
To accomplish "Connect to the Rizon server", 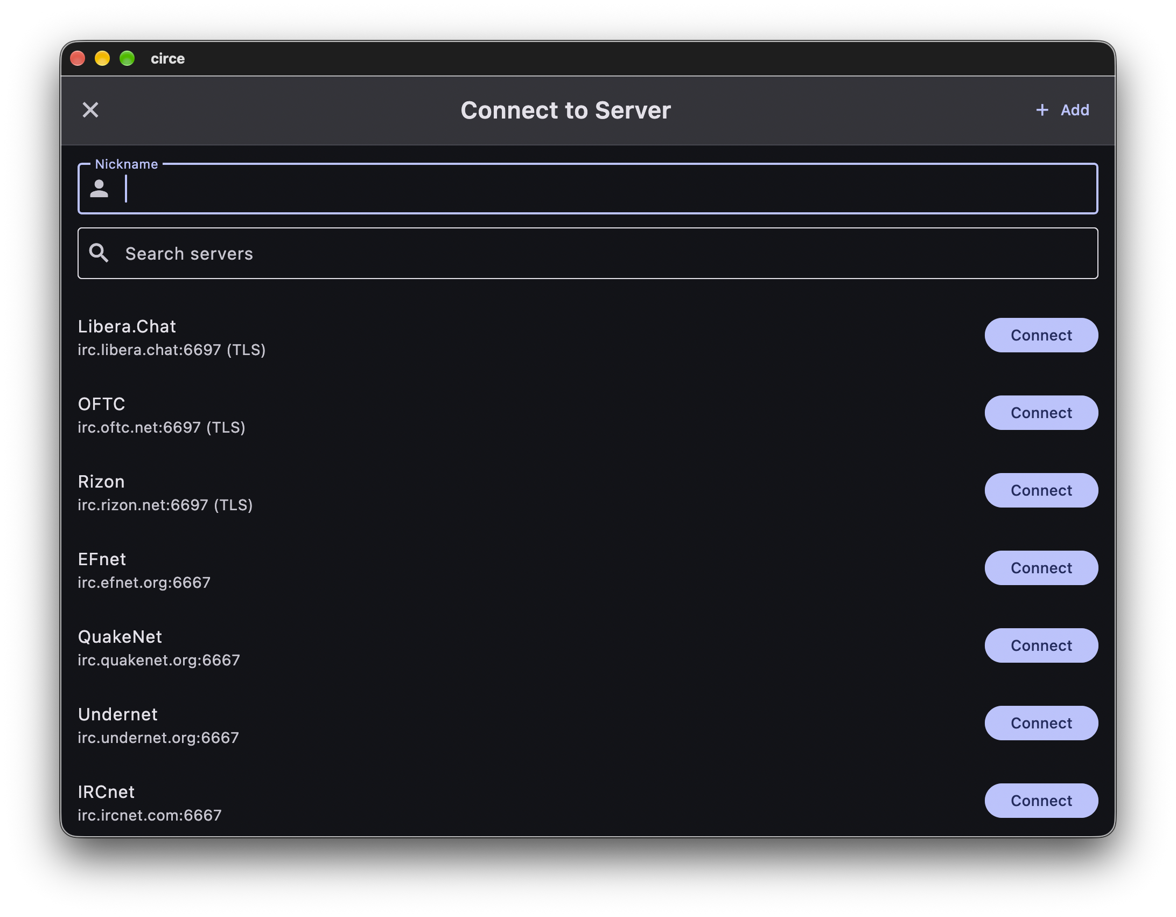I will point(1041,490).
